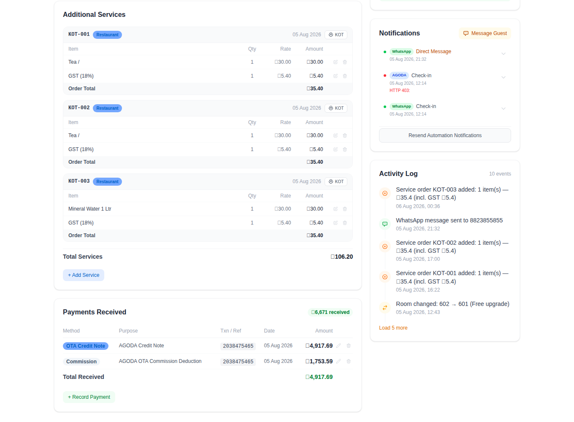Edit the GST (18%) line in KOT-003
This screenshot has width=574, height=422.
tap(336, 223)
